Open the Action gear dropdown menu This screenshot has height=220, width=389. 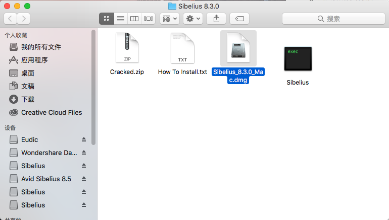coord(193,19)
